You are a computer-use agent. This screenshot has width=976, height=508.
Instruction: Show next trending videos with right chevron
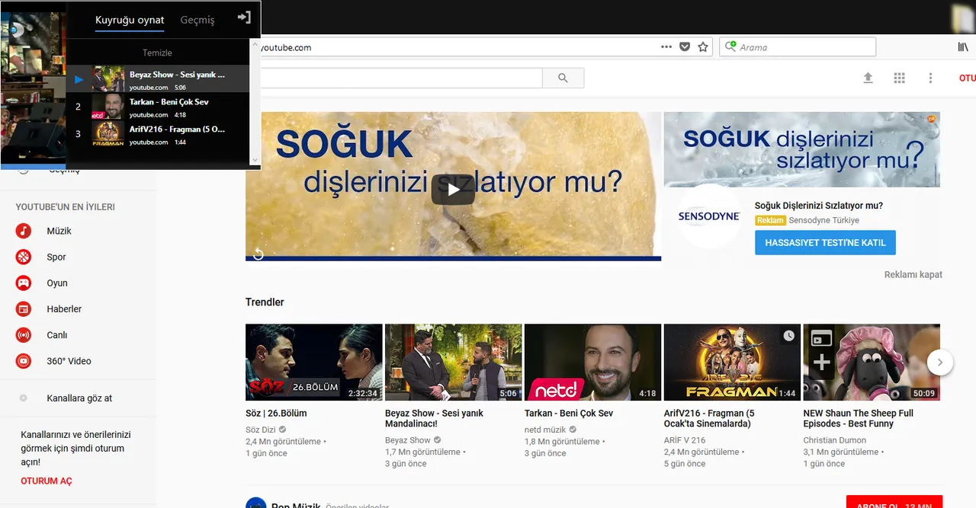940,363
